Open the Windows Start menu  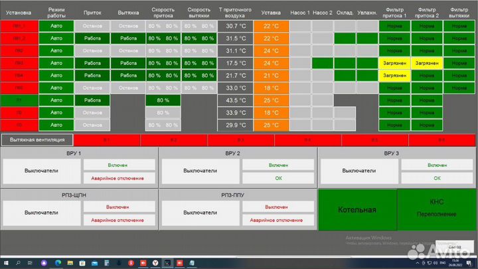coord(7,263)
